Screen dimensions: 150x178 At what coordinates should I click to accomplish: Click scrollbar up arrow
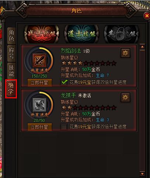(142, 47)
